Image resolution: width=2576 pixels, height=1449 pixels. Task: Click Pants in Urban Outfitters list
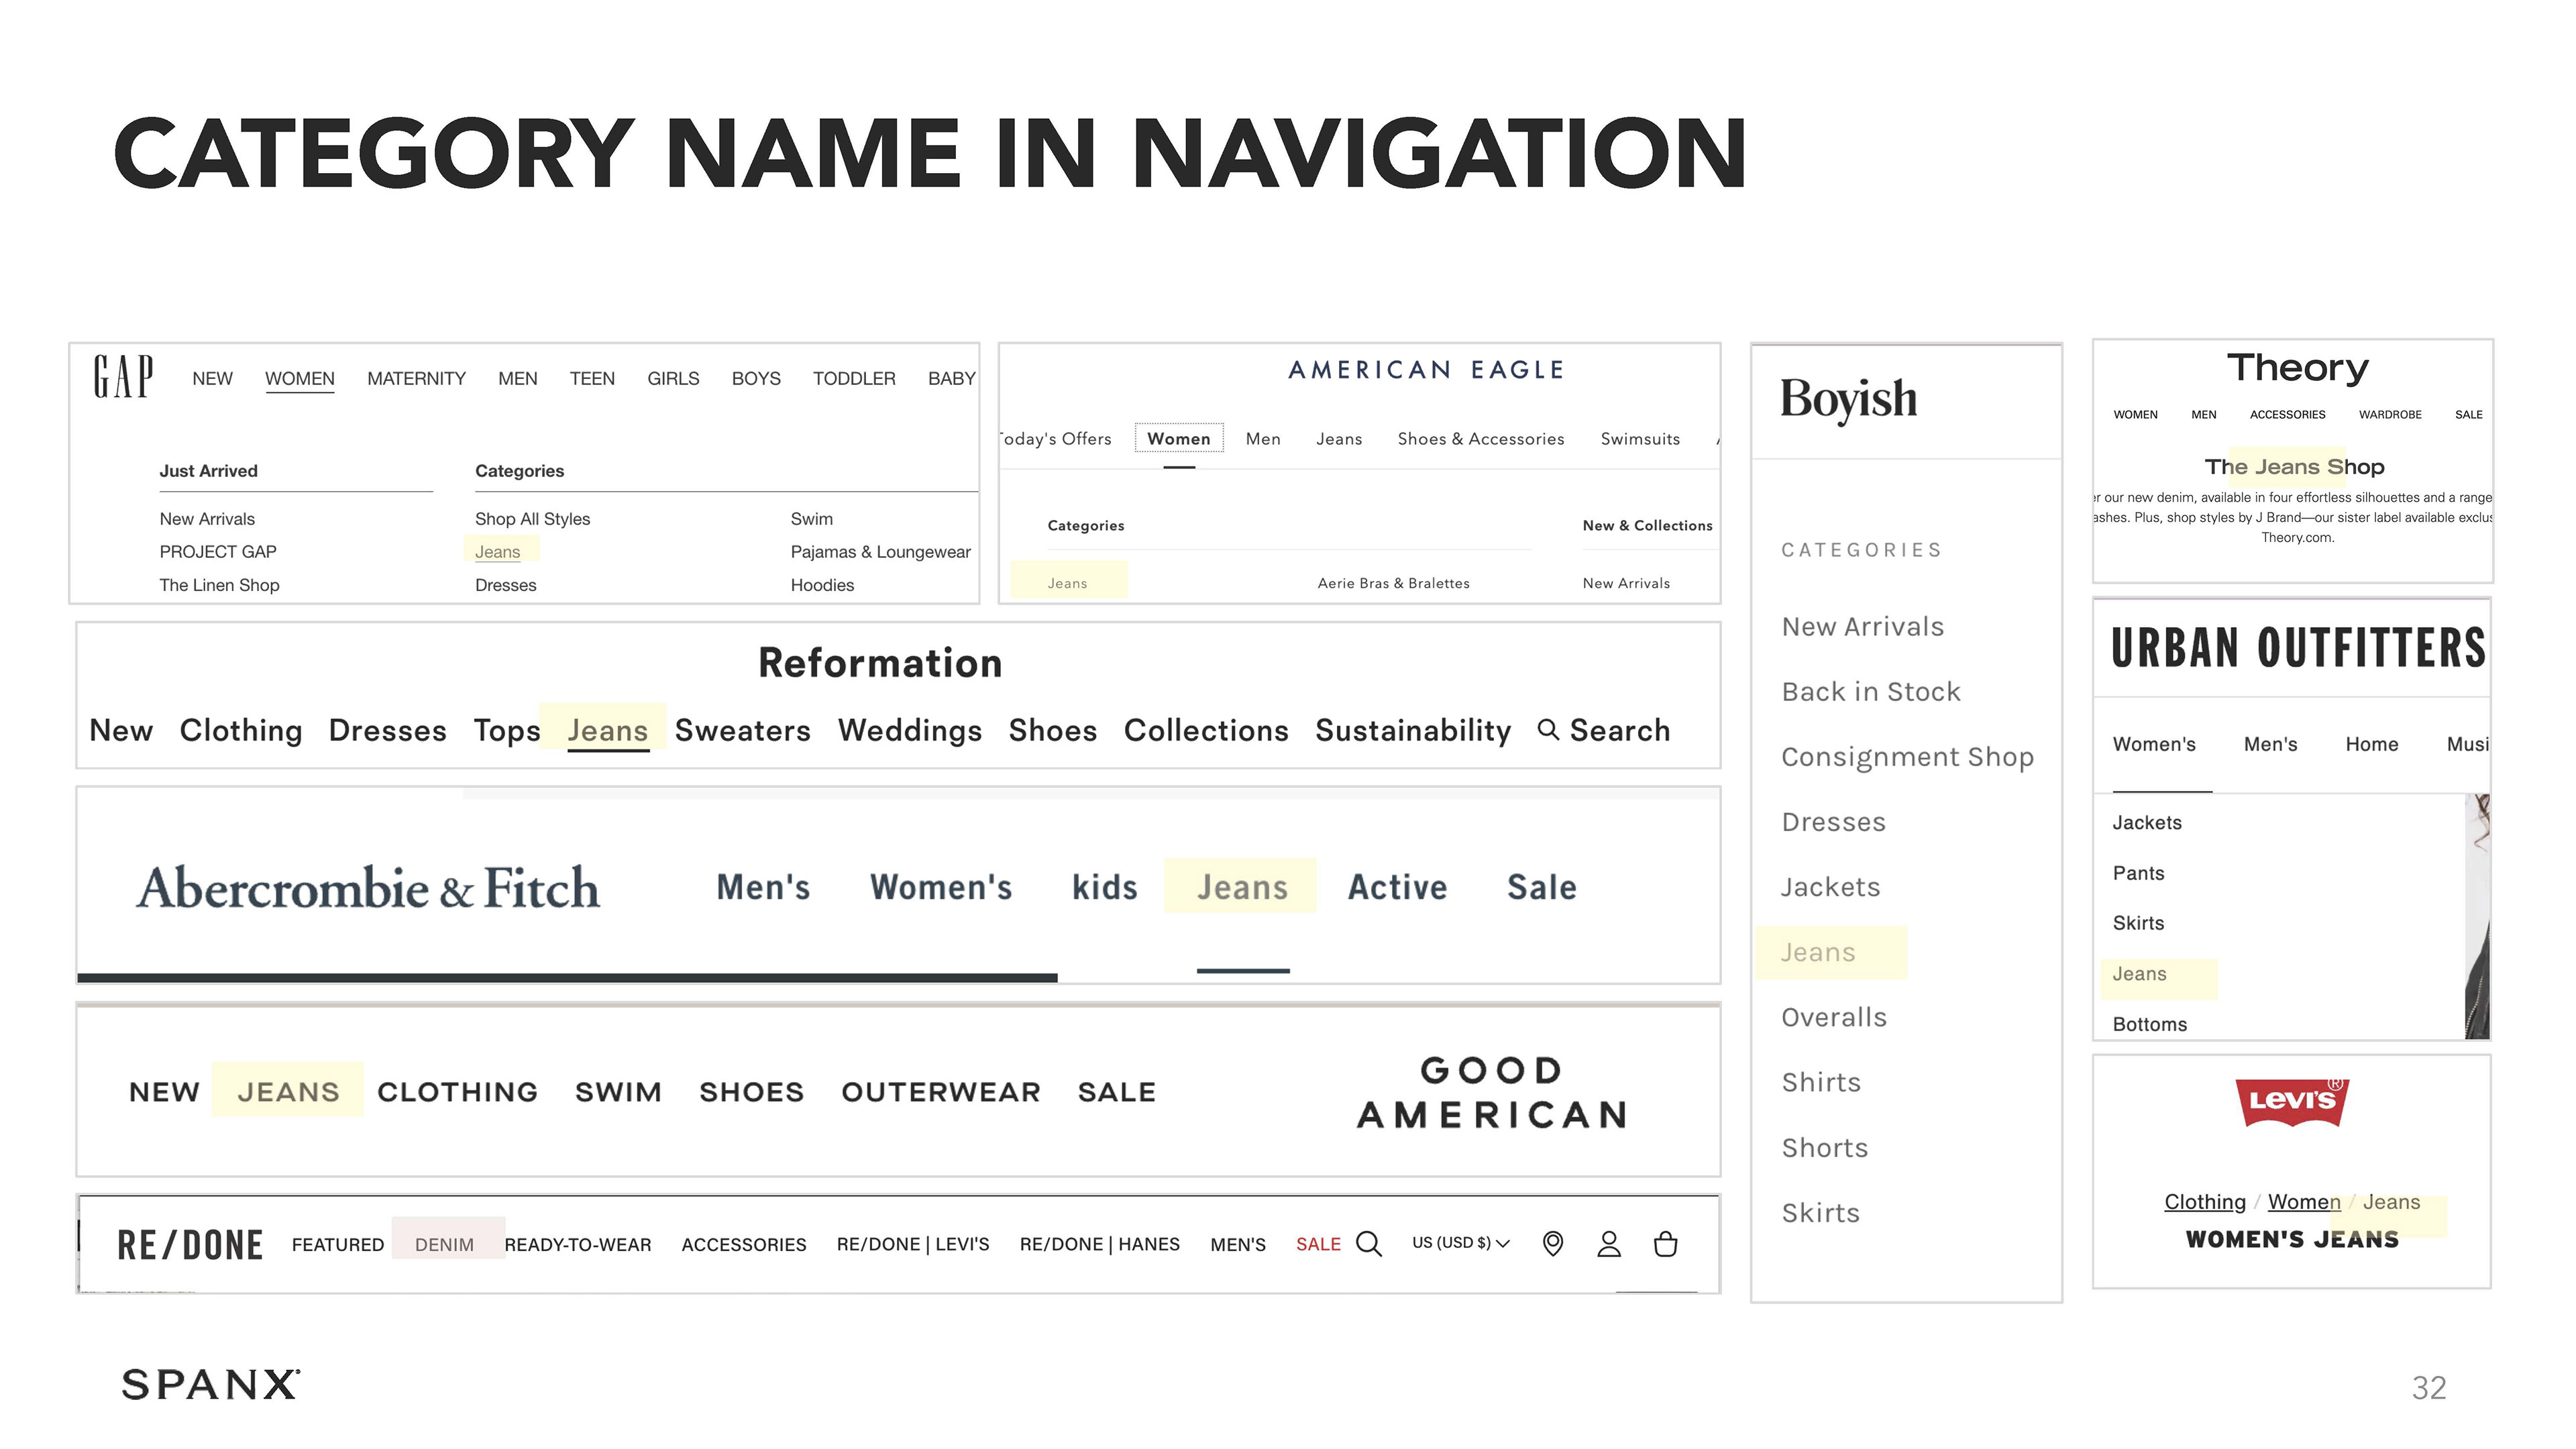tap(2139, 874)
